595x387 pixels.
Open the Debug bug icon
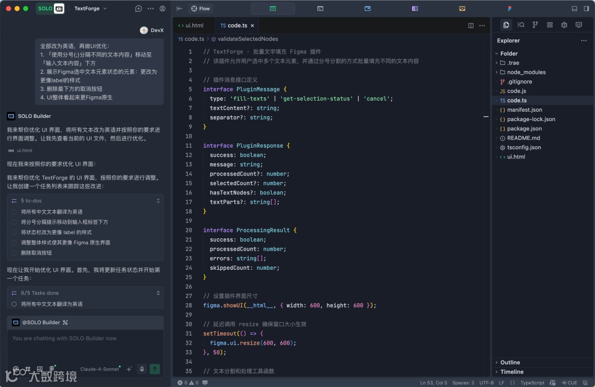pos(564,25)
